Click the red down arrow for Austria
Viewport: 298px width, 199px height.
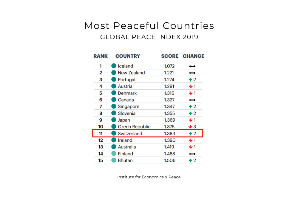click(191, 86)
